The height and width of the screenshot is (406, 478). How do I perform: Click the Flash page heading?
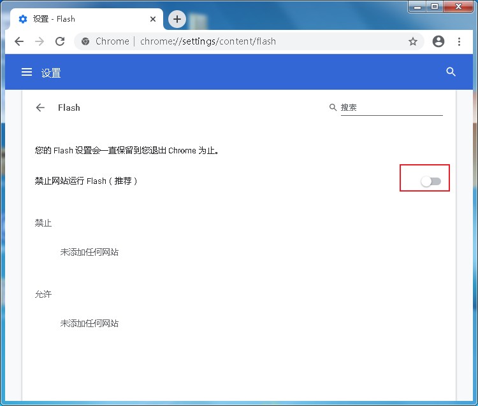(69, 108)
